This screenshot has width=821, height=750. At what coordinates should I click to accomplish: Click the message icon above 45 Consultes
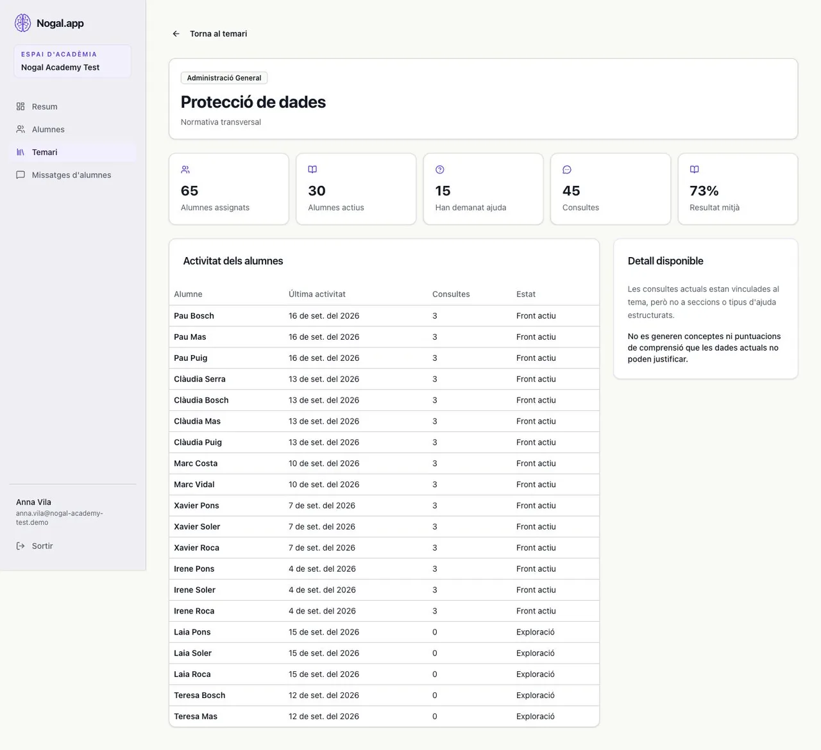[567, 170]
